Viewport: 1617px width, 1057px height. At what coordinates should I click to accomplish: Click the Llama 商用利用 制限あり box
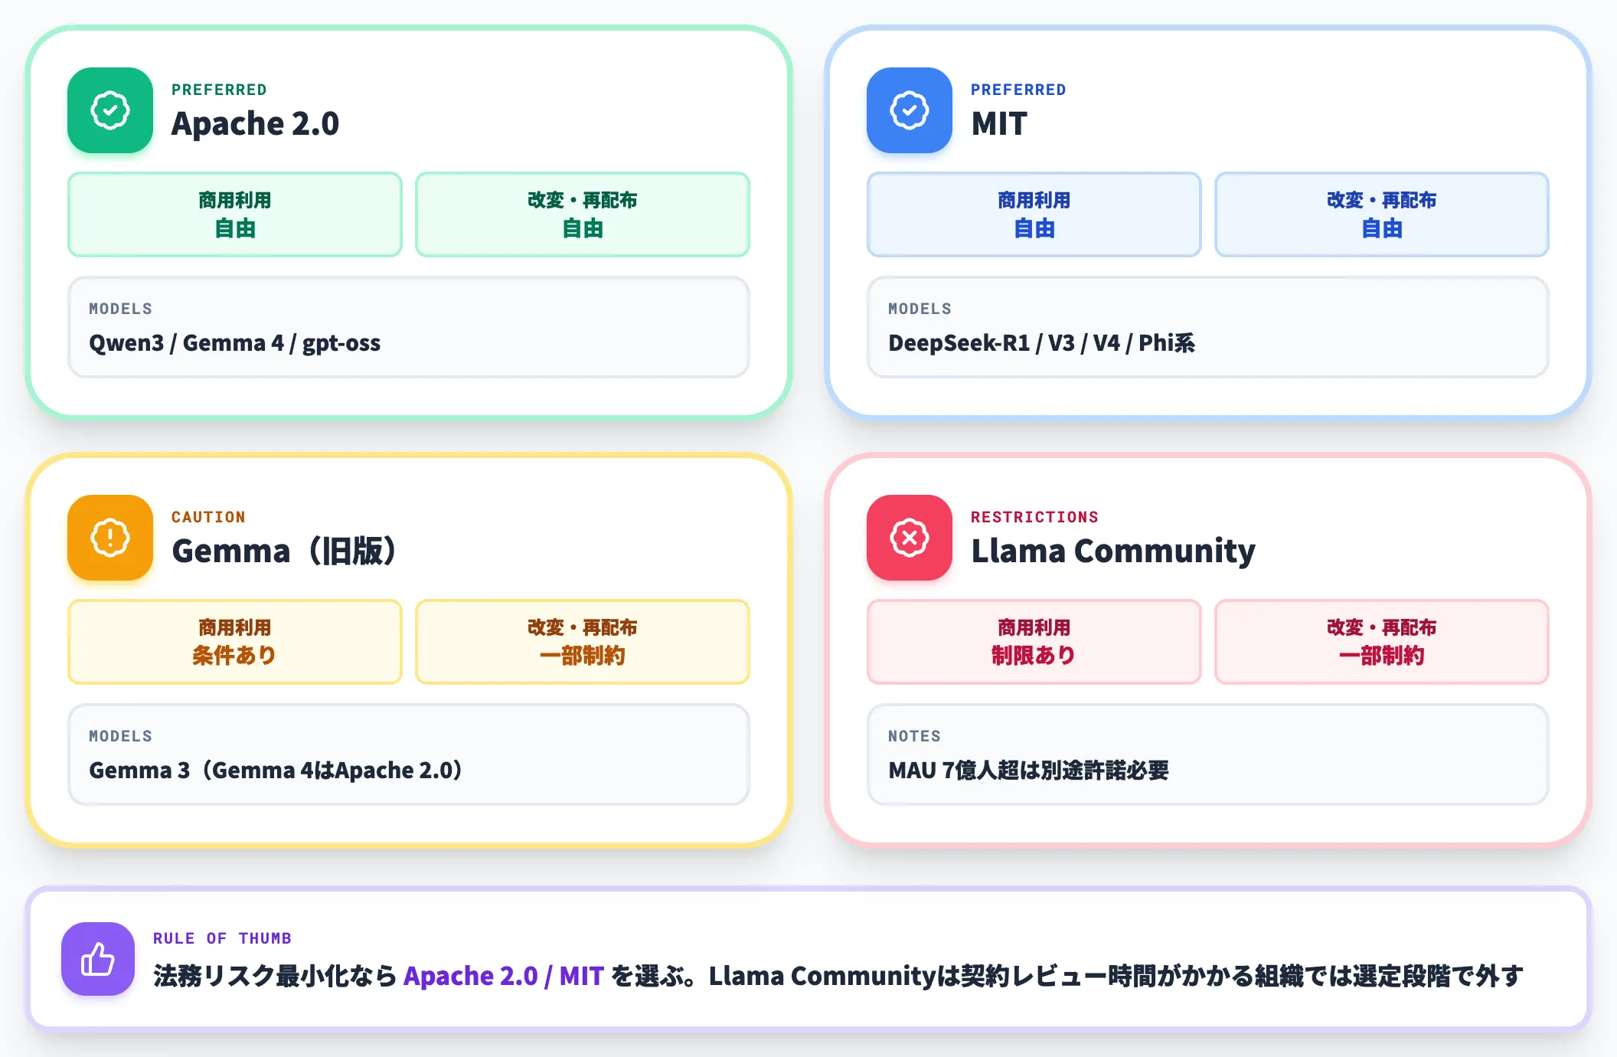tap(1034, 642)
